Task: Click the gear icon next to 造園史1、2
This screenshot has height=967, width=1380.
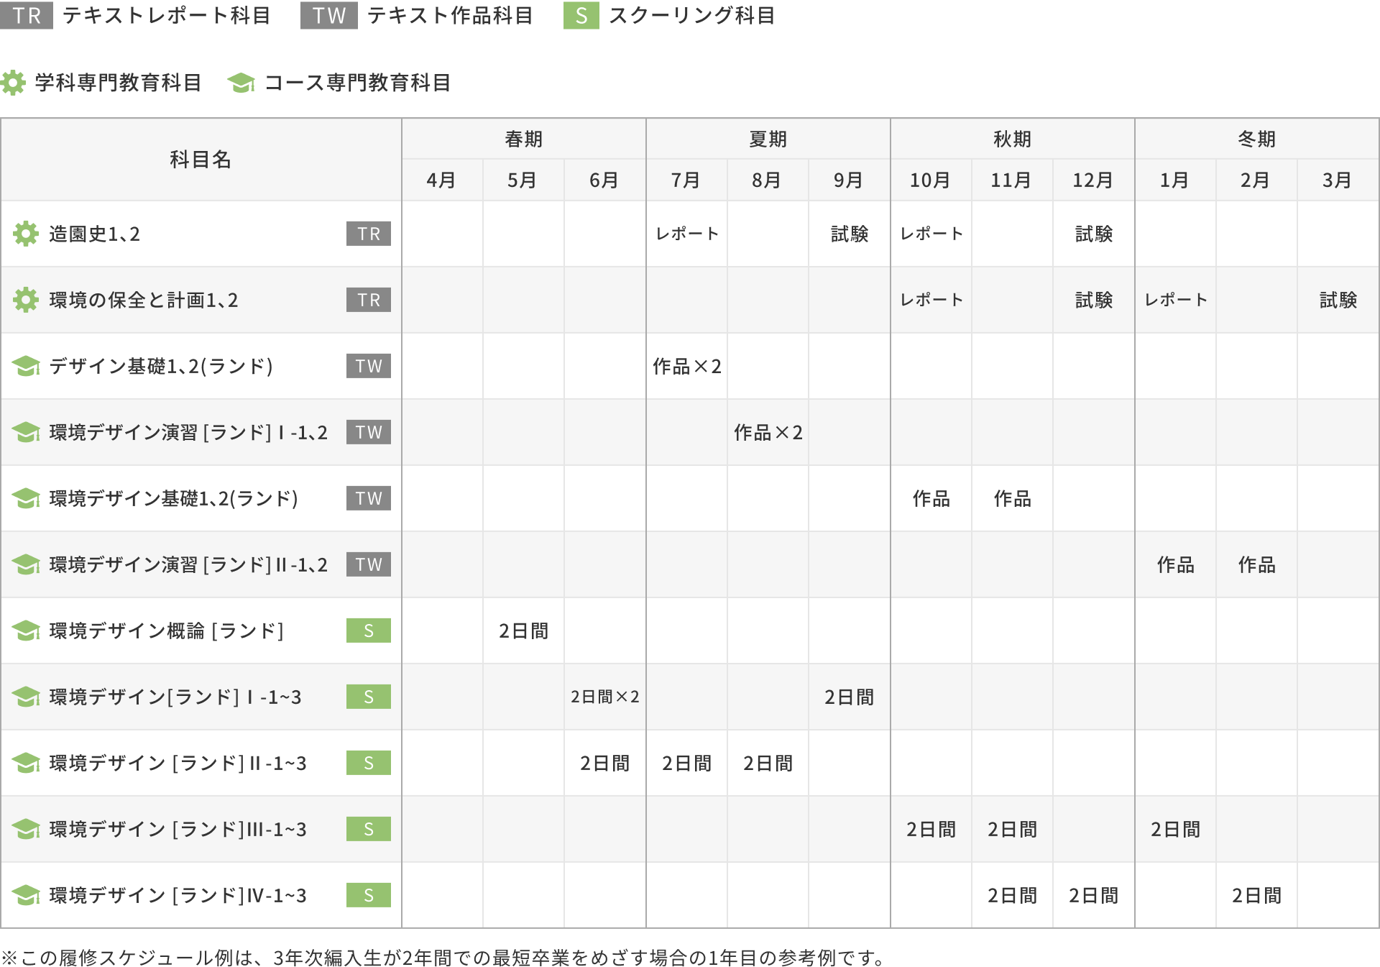Action: [26, 234]
